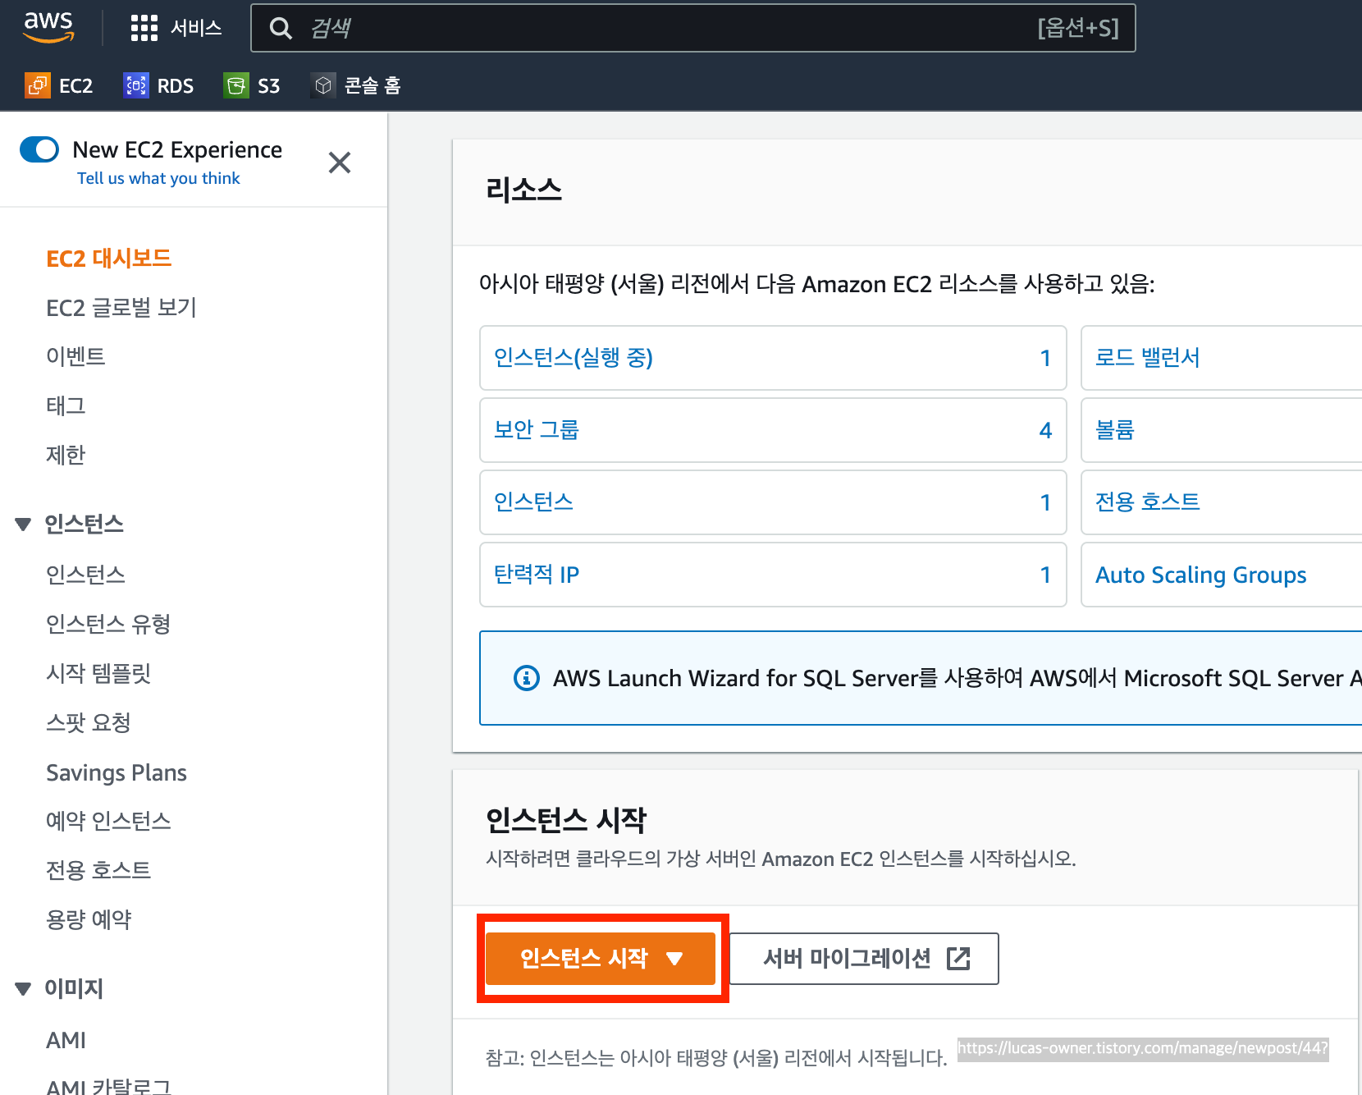The image size is (1362, 1095).
Task: Open AMI in sidebar
Action: pyautogui.click(x=66, y=1040)
